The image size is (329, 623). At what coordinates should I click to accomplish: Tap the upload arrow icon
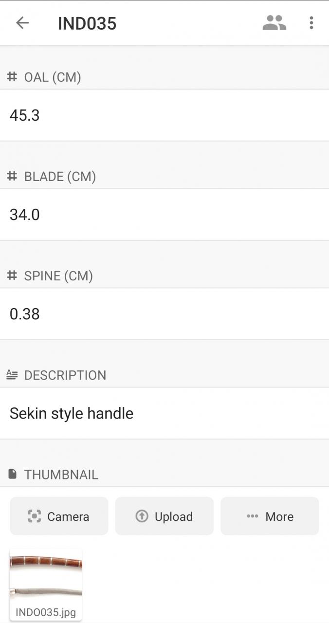[142, 516]
